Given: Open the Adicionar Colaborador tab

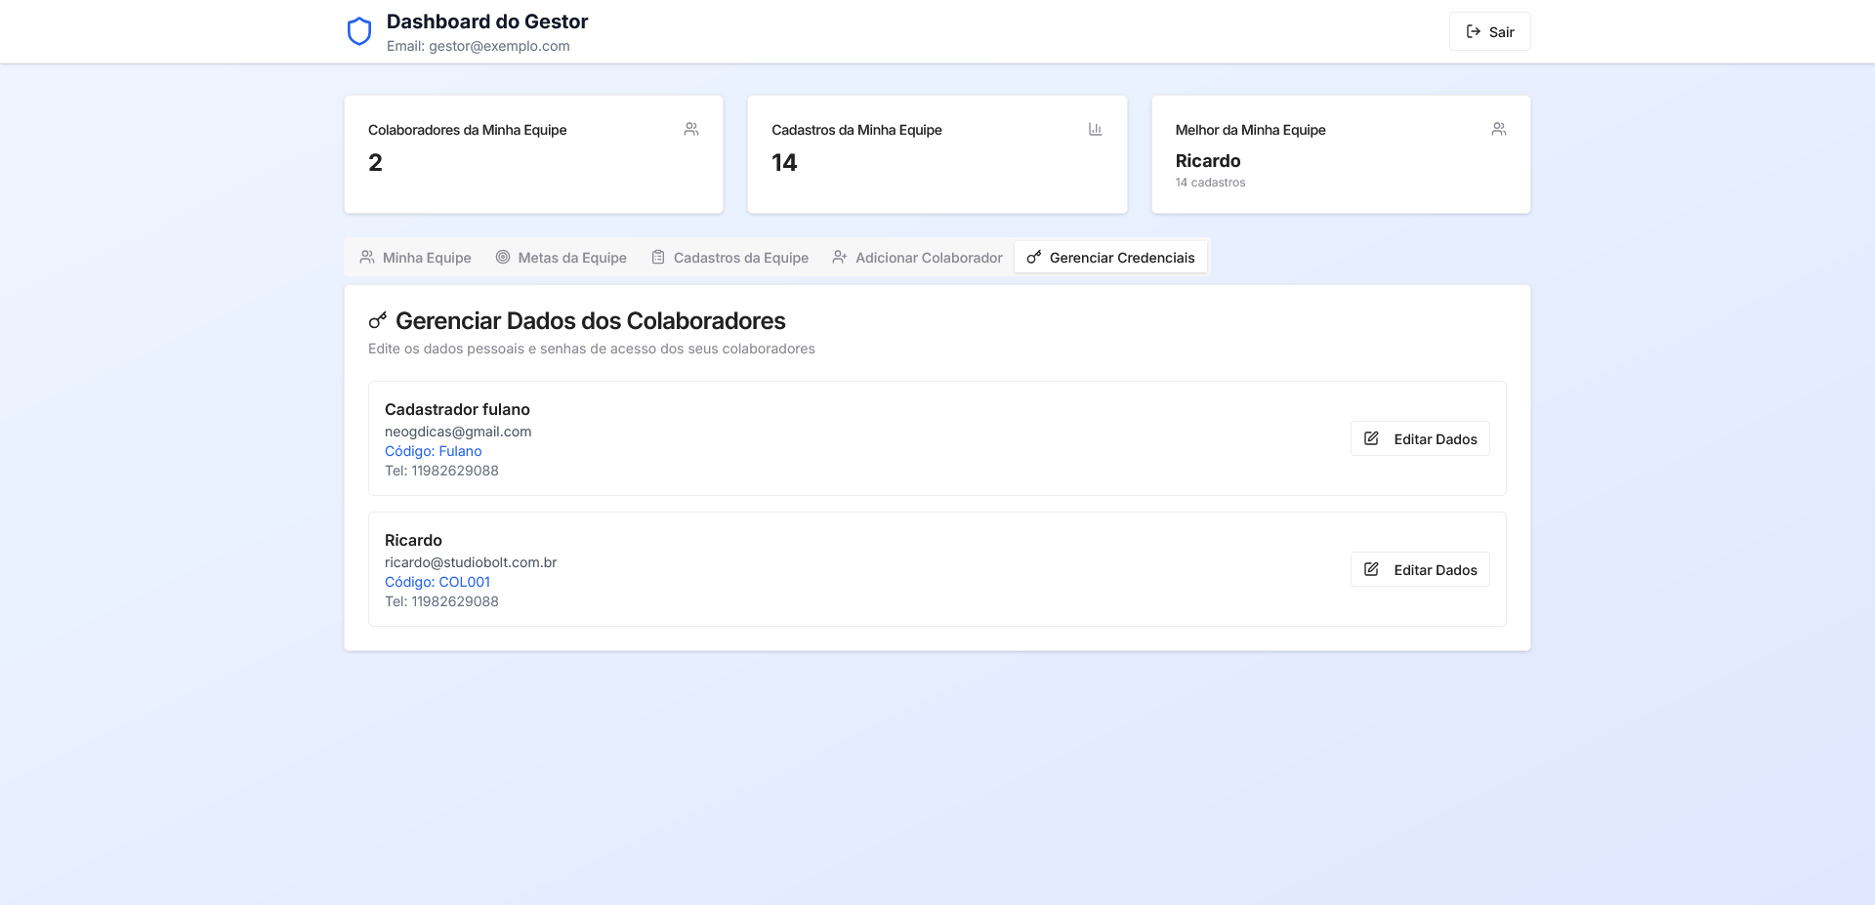Looking at the screenshot, I should 917,258.
